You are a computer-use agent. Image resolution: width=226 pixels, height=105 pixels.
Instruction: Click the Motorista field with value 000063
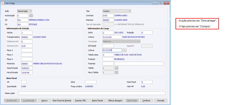click(x=27, y=64)
